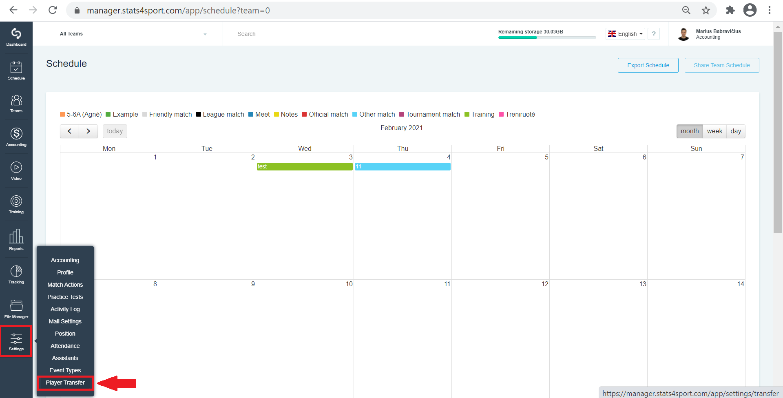Expand the All Teams dropdown
The width and height of the screenshot is (783, 398).
coord(133,34)
